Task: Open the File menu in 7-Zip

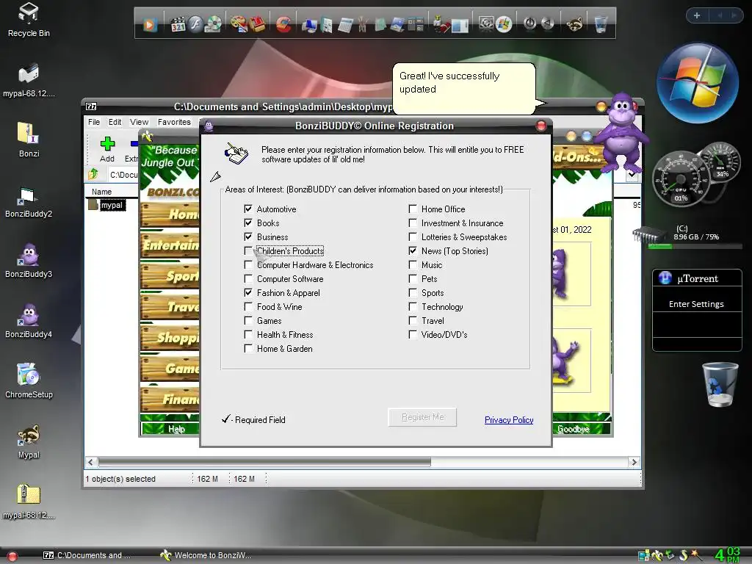Action: coord(94,123)
